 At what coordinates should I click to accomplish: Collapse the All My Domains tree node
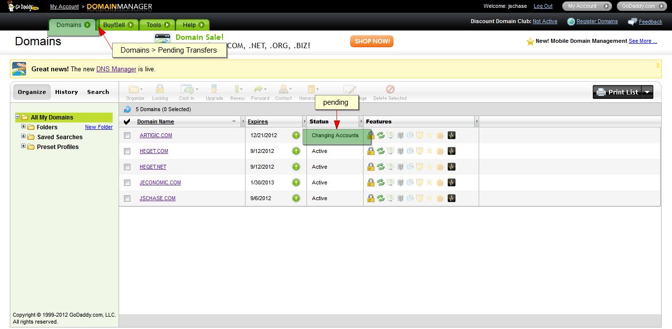pyautogui.click(x=17, y=117)
